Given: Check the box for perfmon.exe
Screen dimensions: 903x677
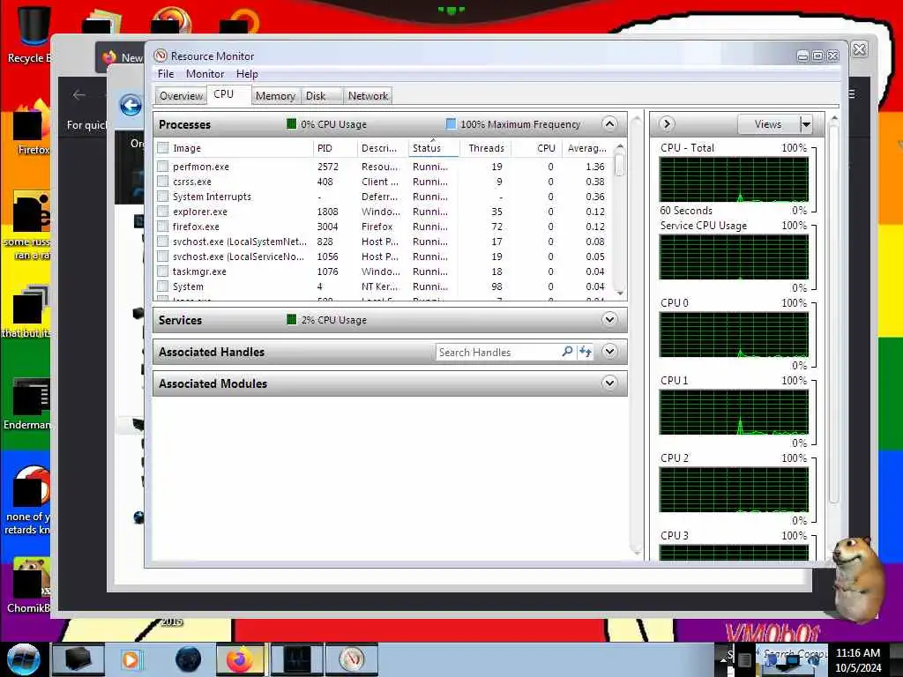Looking at the screenshot, I should coord(163,167).
